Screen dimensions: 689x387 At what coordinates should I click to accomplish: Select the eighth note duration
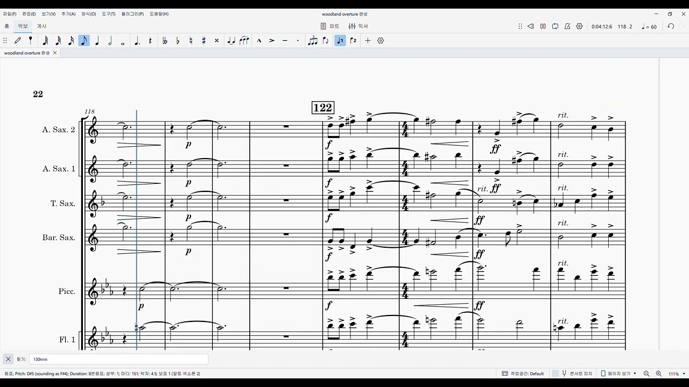click(x=84, y=40)
